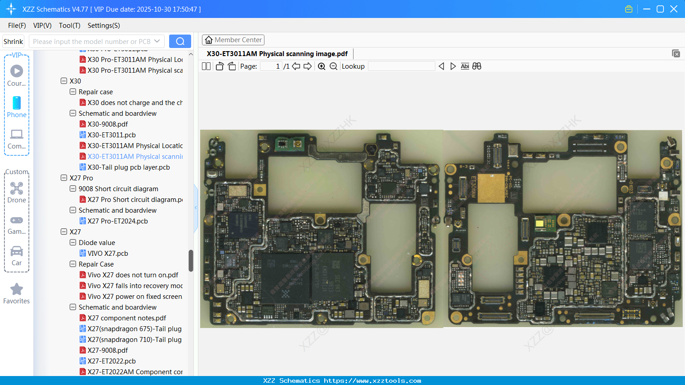Rotate the page counterclockwise
The image size is (685, 385).
219,66
